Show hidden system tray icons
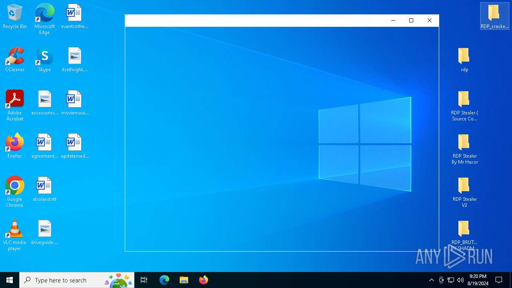This screenshot has height=288, width=512. [431, 280]
